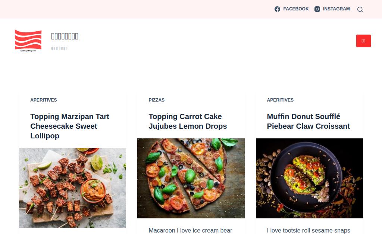Click the red button in header

click(x=363, y=41)
